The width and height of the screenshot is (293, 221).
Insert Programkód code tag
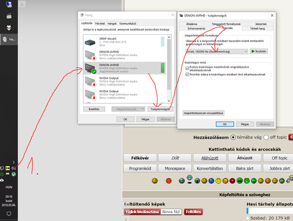pos(140,168)
